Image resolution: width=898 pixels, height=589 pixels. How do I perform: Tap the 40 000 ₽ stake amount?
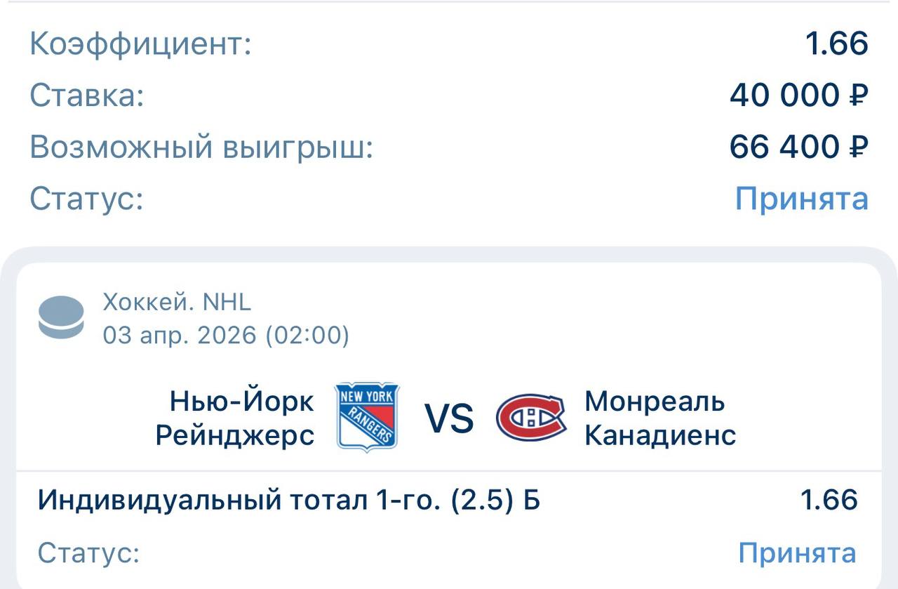798,95
